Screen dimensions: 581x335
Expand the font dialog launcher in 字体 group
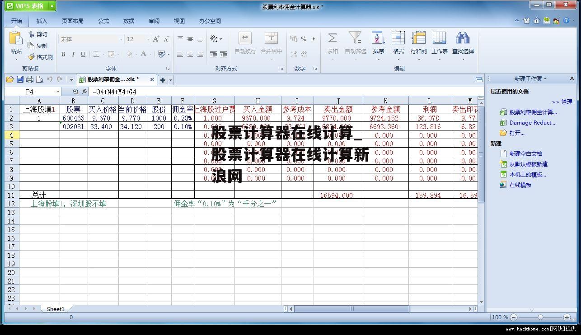tap(168, 69)
